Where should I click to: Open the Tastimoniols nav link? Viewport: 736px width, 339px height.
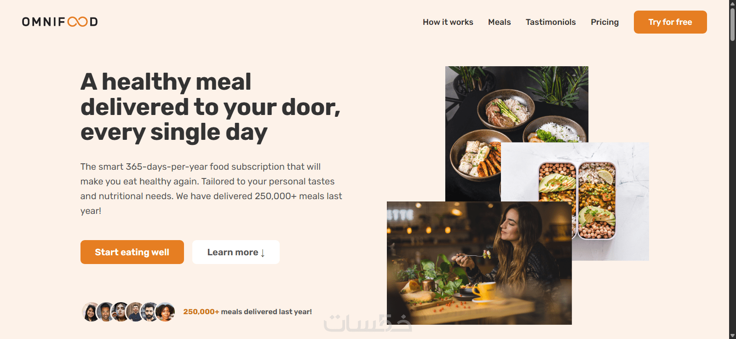(551, 22)
